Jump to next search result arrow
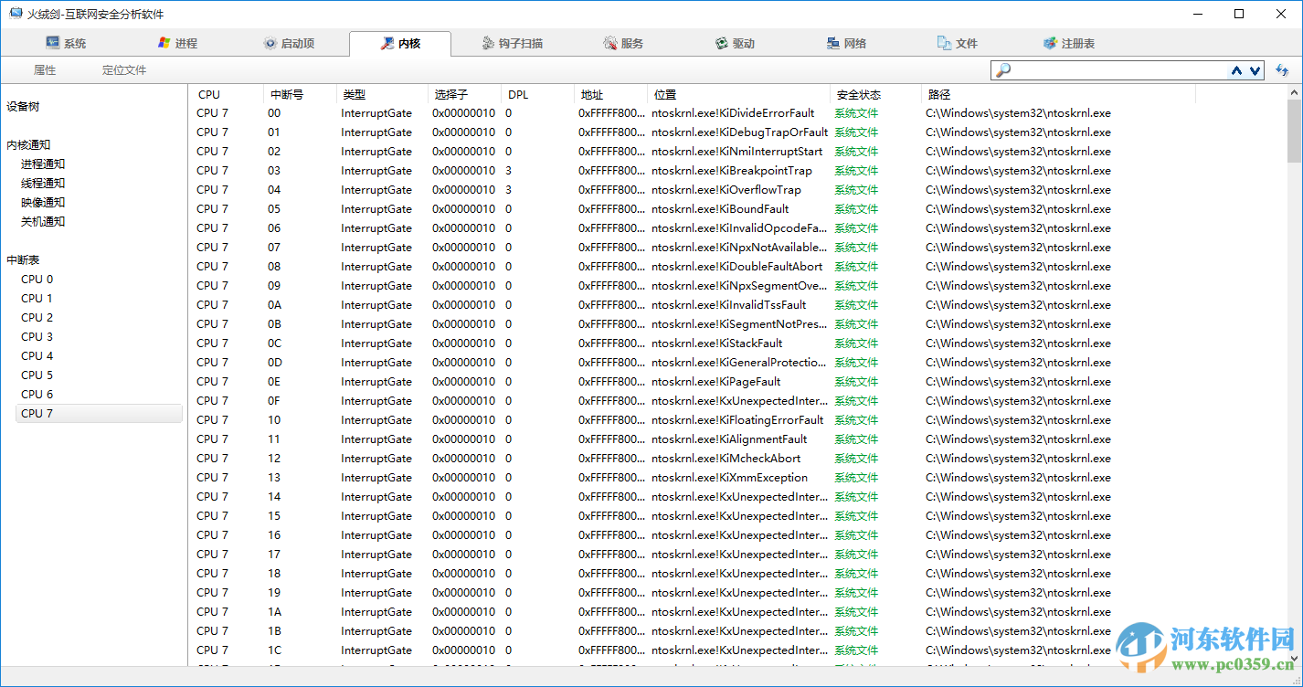The height and width of the screenshot is (687, 1303). point(1255,70)
